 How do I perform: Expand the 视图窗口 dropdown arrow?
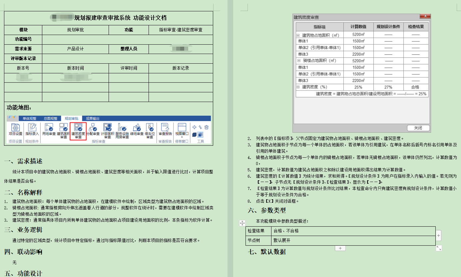pos(182,137)
